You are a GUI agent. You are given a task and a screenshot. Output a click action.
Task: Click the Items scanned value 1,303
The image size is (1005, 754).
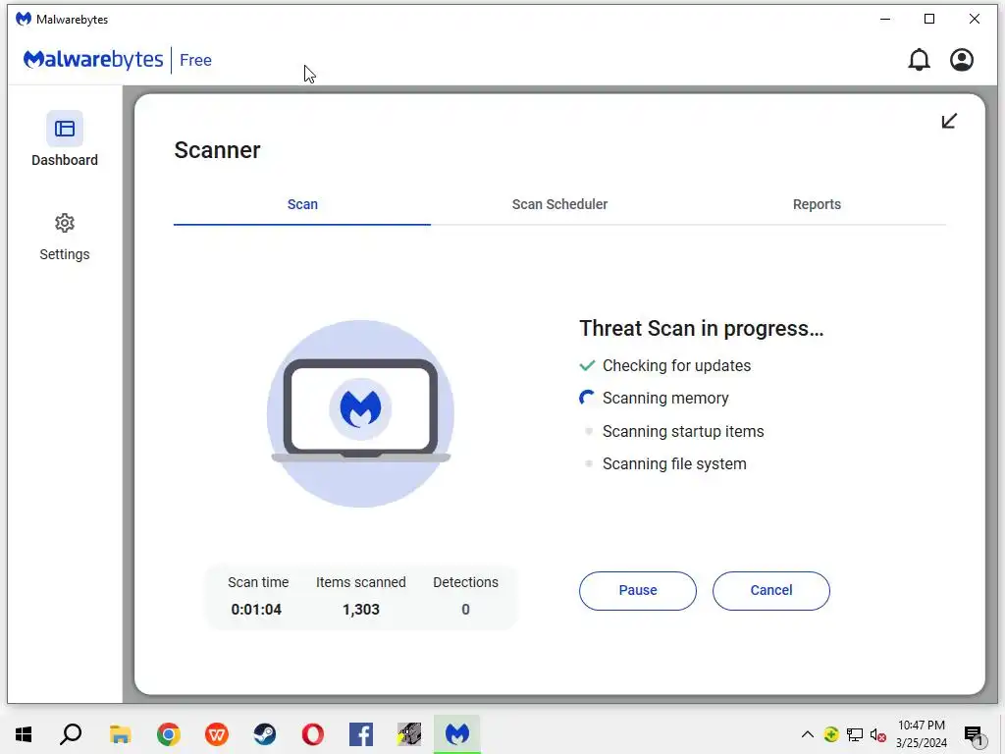(361, 610)
